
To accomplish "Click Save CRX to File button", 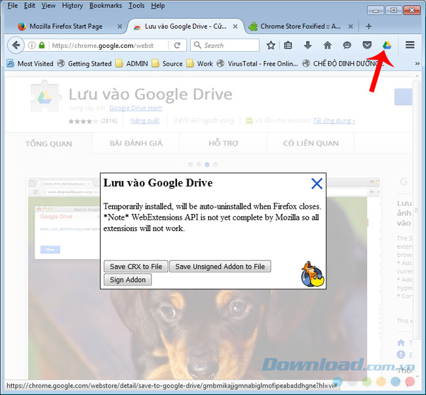I will 136,266.
